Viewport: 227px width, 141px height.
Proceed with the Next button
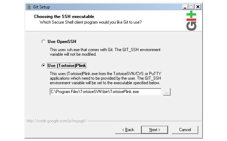click(155, 130)
